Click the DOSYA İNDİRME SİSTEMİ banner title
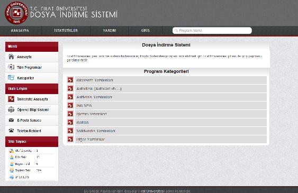The image size is (298, 193). tap(74, 15)
